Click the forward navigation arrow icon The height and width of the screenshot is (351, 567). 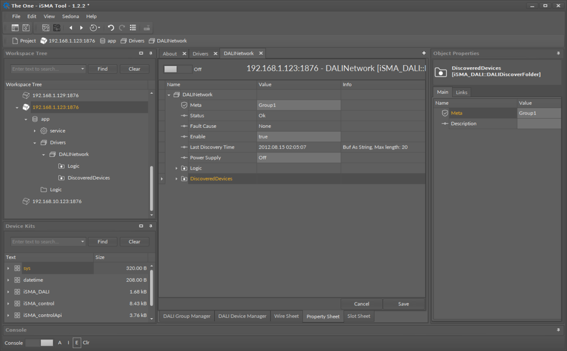point(82,28)
